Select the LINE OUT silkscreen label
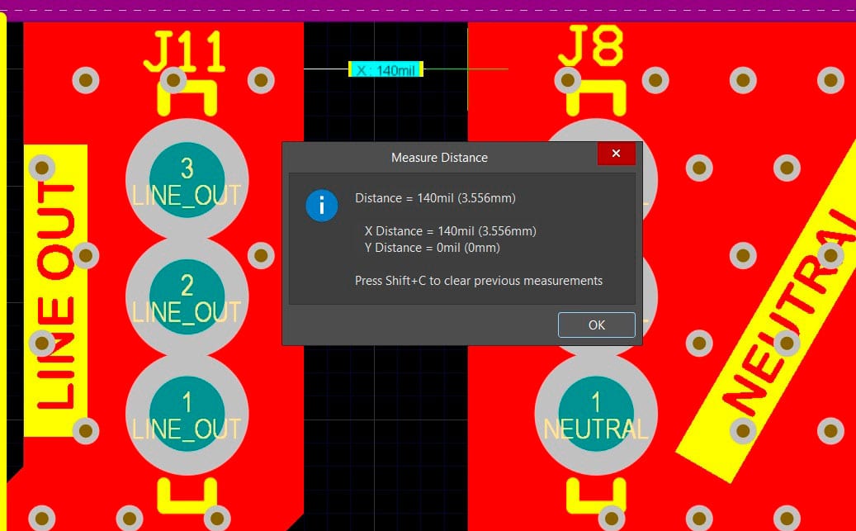 55,291
